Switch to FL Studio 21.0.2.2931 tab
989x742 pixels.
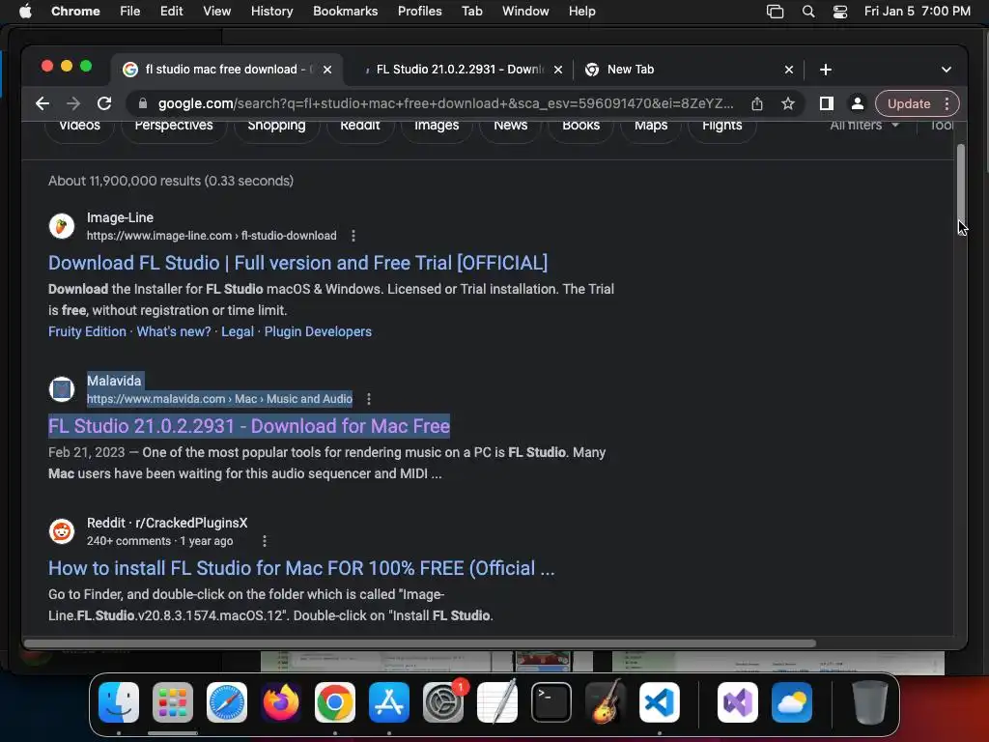459,70
